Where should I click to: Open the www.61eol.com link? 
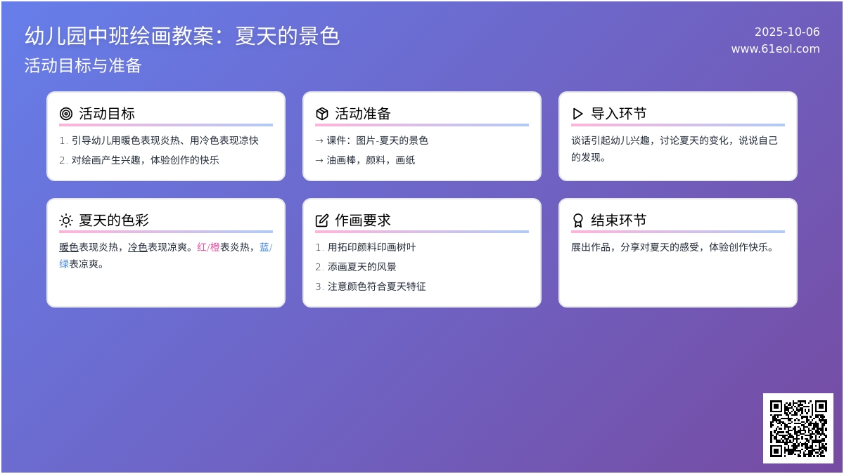pyautogui.click(x=775, y=49)
